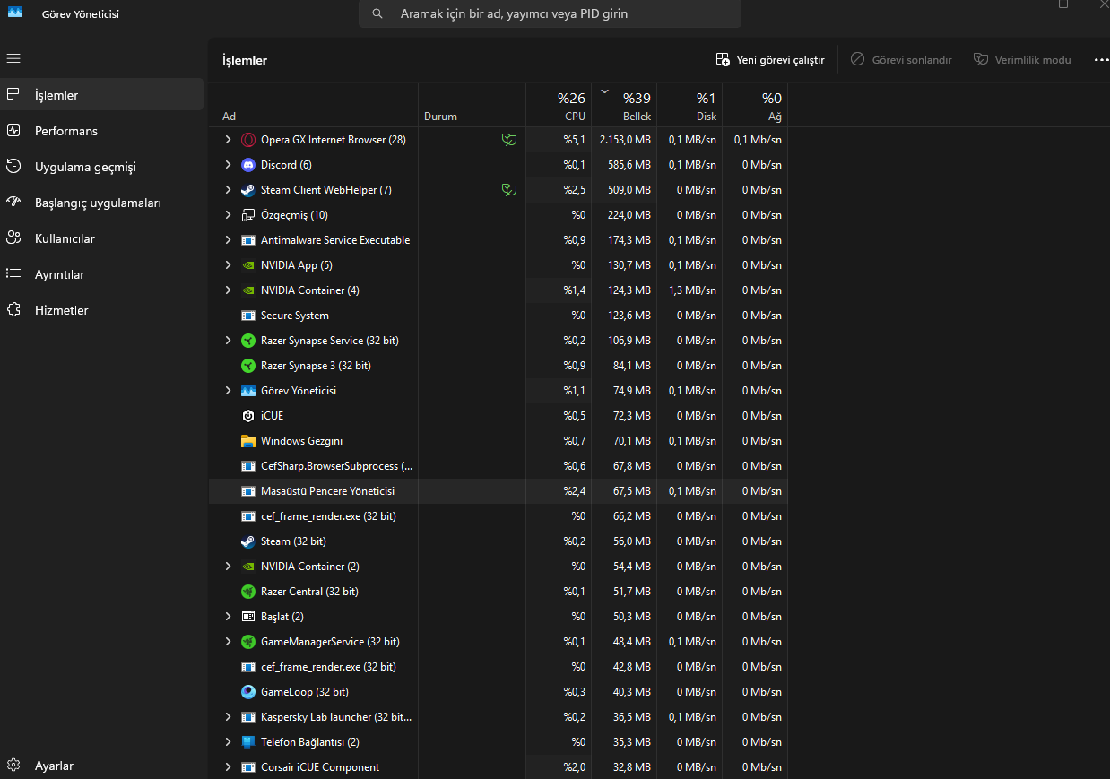Screen dimensions: 1110x779
Task: Open Ayarlar using the gear icon
Action: coord(13,766)
